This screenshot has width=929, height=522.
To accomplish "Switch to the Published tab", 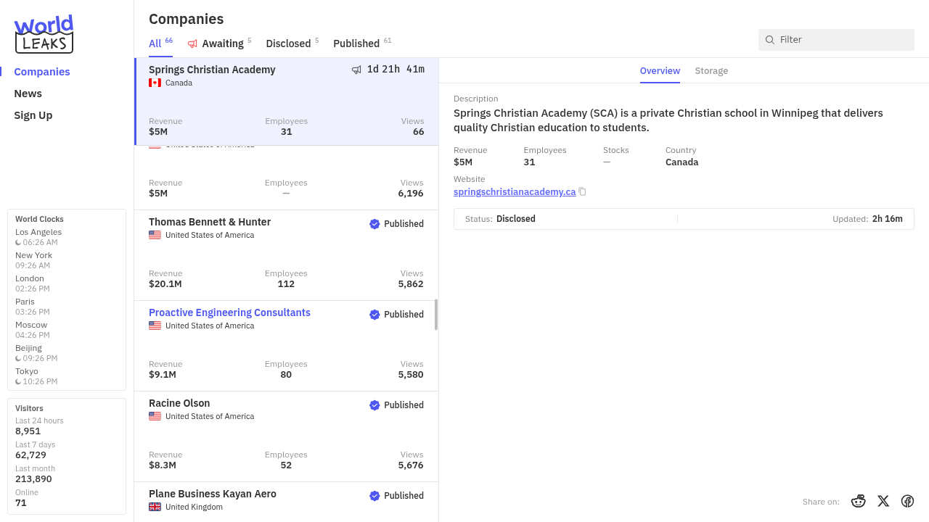I will 362,43.
